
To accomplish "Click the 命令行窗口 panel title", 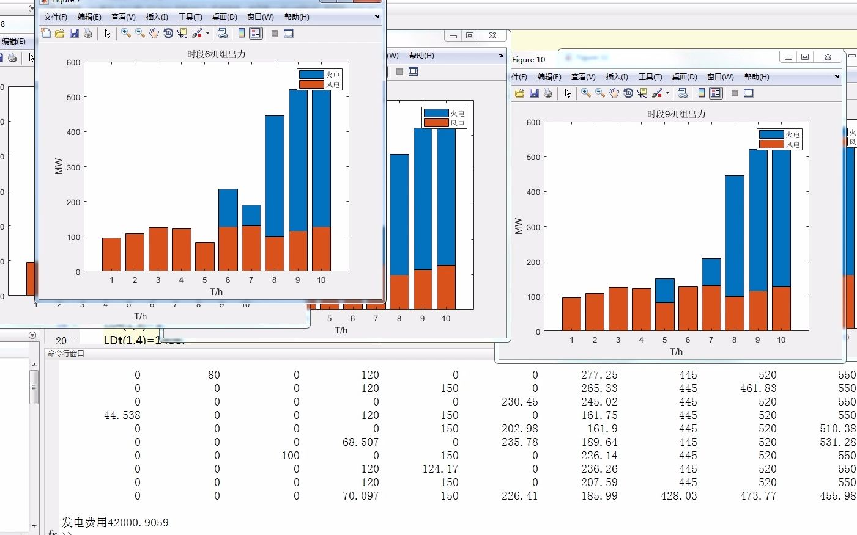I will point(66,353).
